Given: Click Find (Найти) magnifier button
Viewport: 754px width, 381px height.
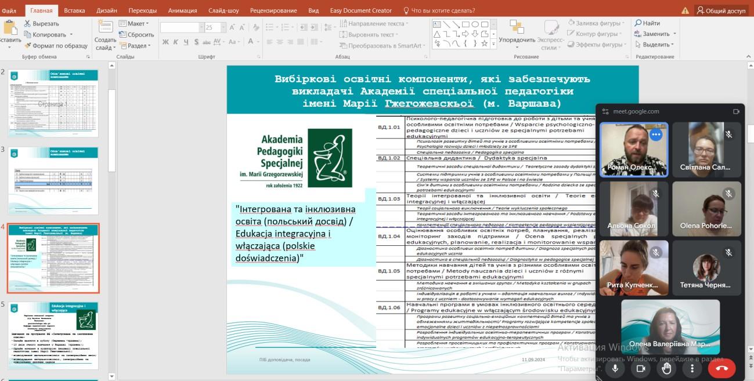Looking at the screenshot, I should click(648, 23).
